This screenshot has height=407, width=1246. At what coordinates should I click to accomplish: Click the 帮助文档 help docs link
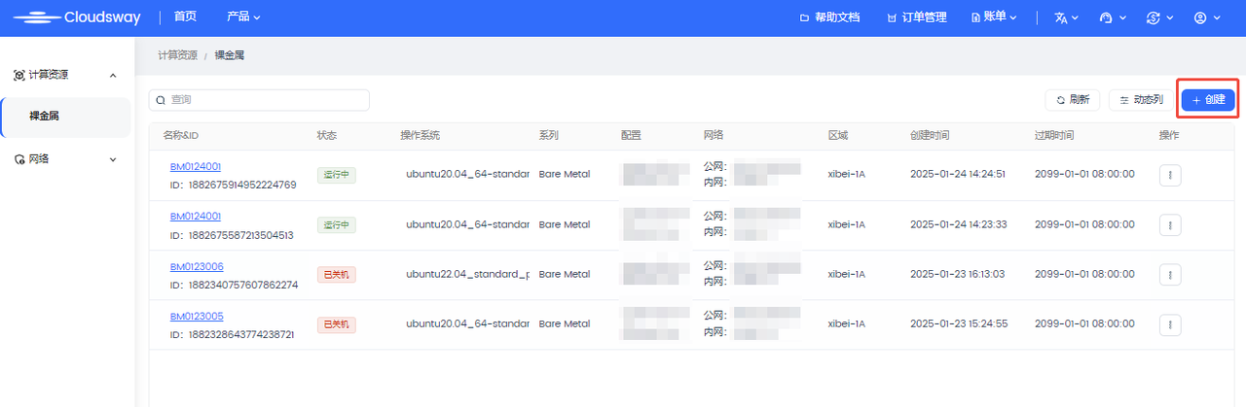[829, 17]
